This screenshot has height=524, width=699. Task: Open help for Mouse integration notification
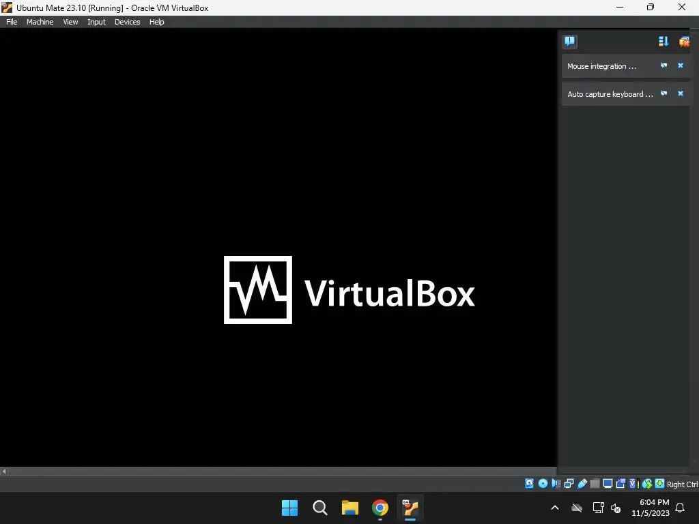(664, 65)
